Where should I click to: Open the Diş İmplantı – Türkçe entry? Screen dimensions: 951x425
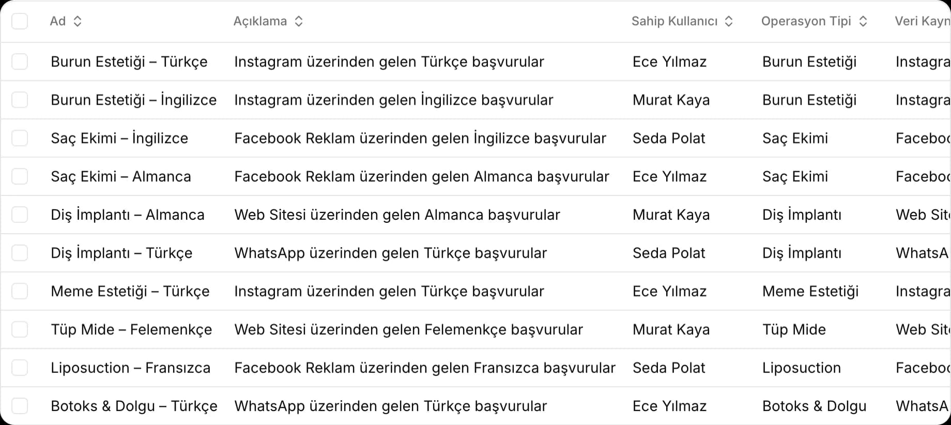121,253
